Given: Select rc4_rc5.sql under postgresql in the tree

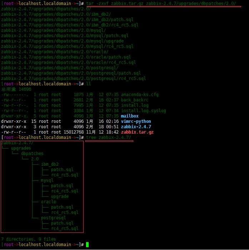Looking at the screenshot, I should coord(65,229).
